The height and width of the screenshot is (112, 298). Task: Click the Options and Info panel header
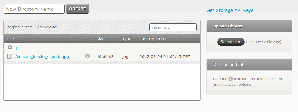click(x=249, y=65)
